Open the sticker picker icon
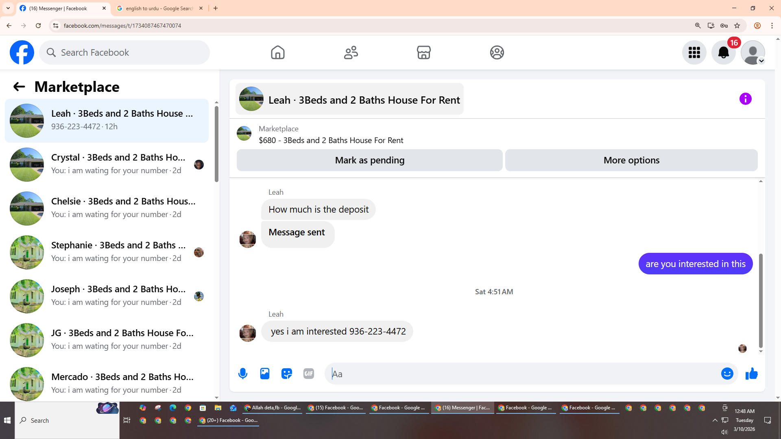 click(x=287, y=374)
